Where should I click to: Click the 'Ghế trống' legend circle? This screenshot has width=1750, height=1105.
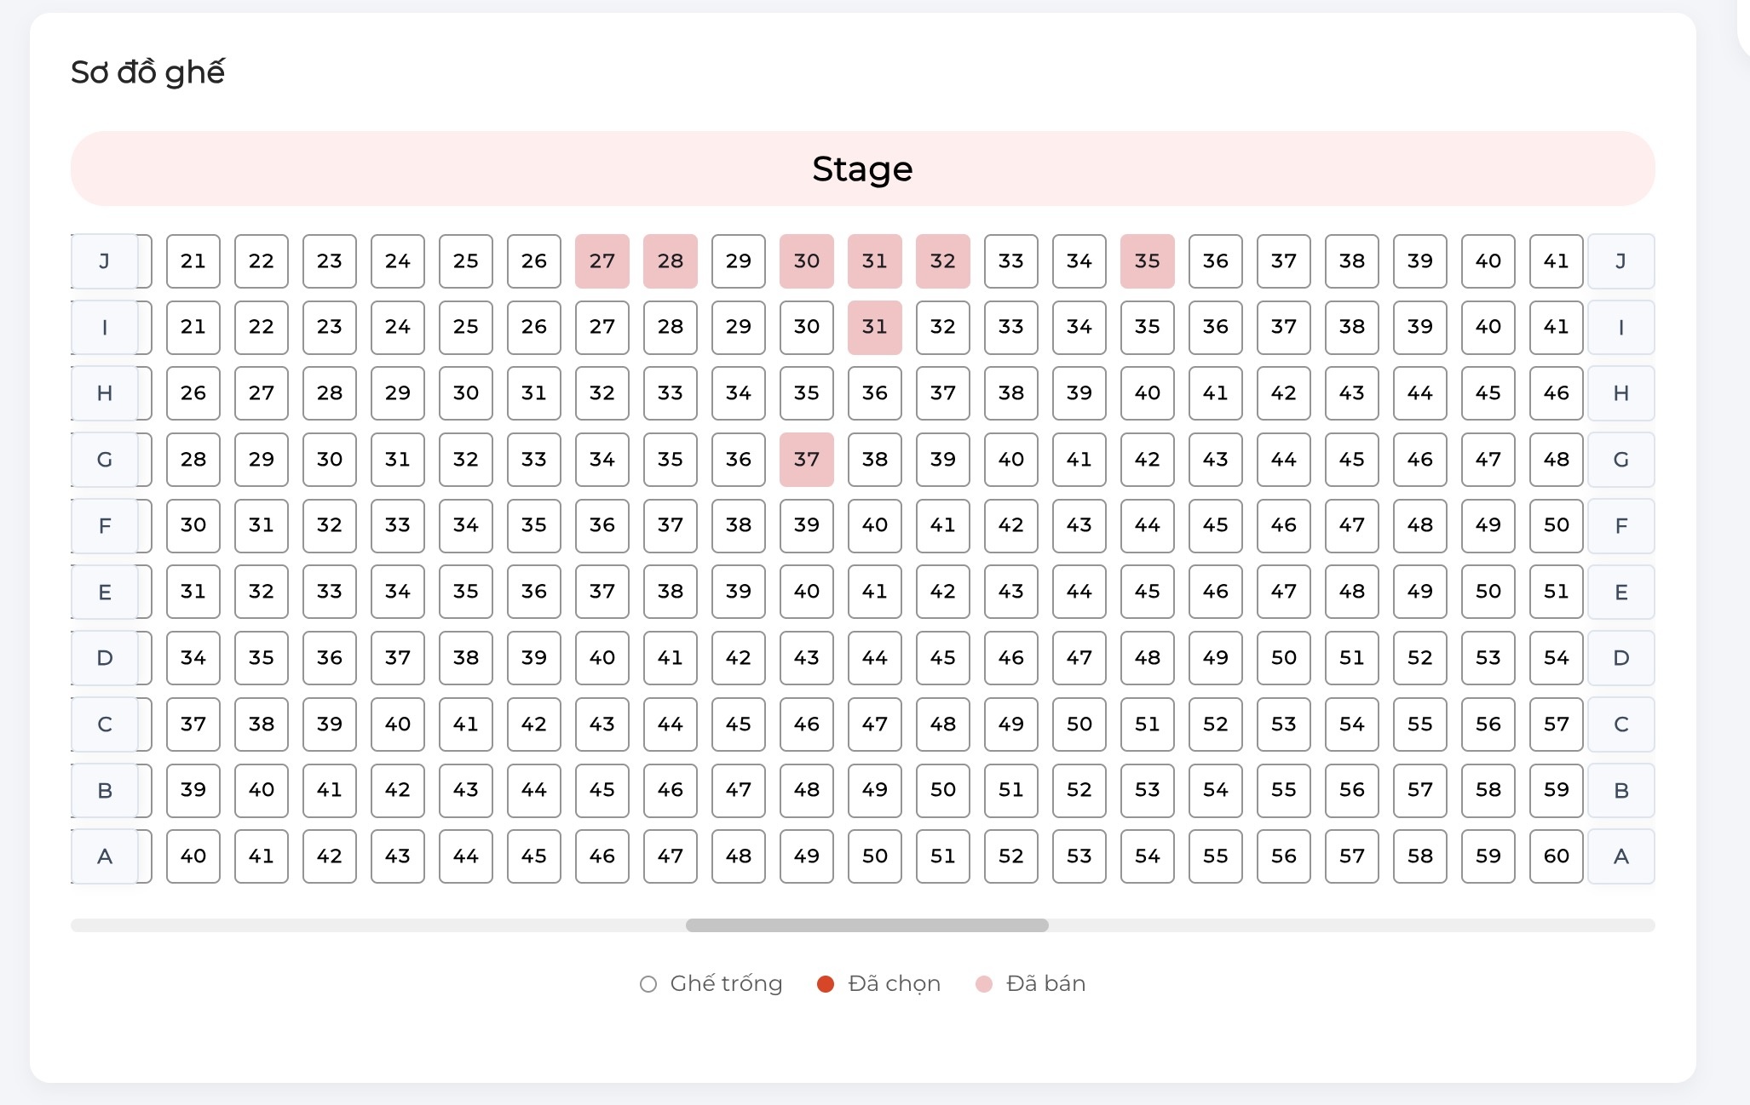coord(648,984)
